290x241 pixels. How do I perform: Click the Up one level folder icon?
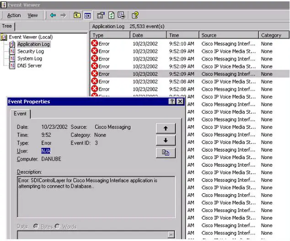(77, 15)
